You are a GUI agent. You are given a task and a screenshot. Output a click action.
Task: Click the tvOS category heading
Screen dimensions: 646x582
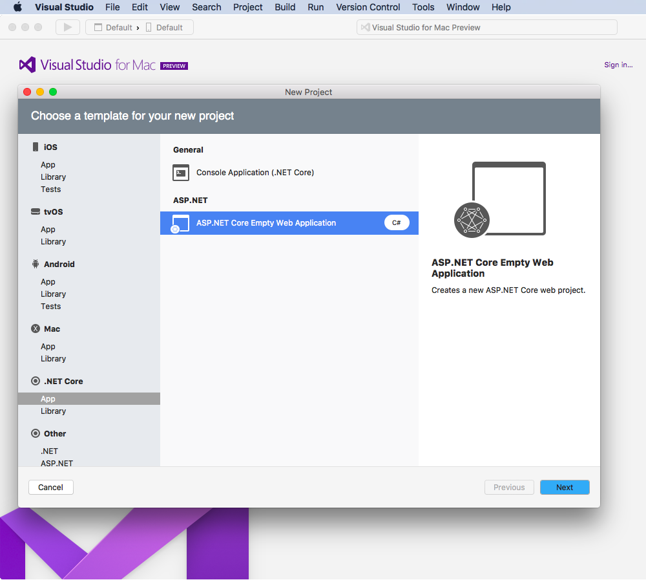(54, 212)
